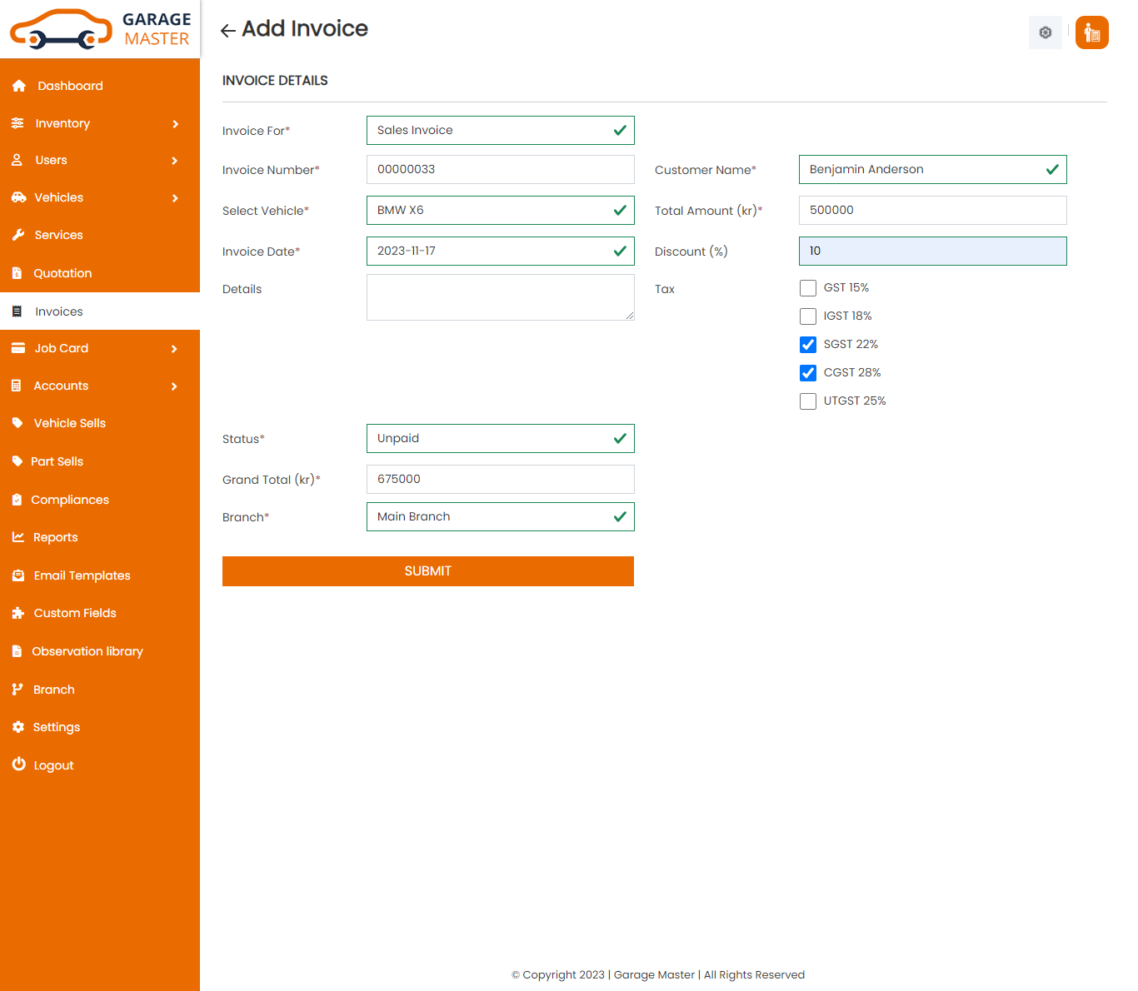Click the SUBMIT button
This screenshot has height=991, width=1138.
[x=427, y=571]
